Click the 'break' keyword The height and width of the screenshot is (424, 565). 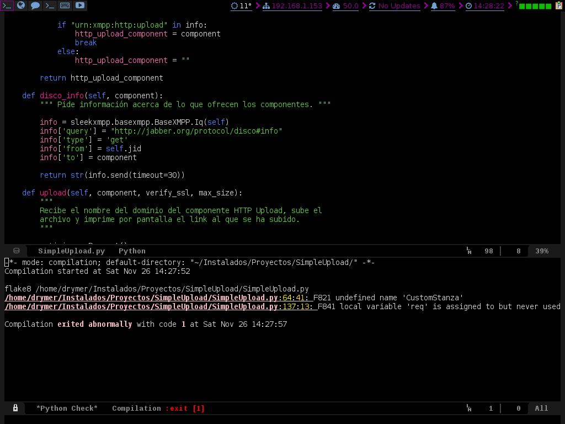pyautogui.click(x=86, y=43)
